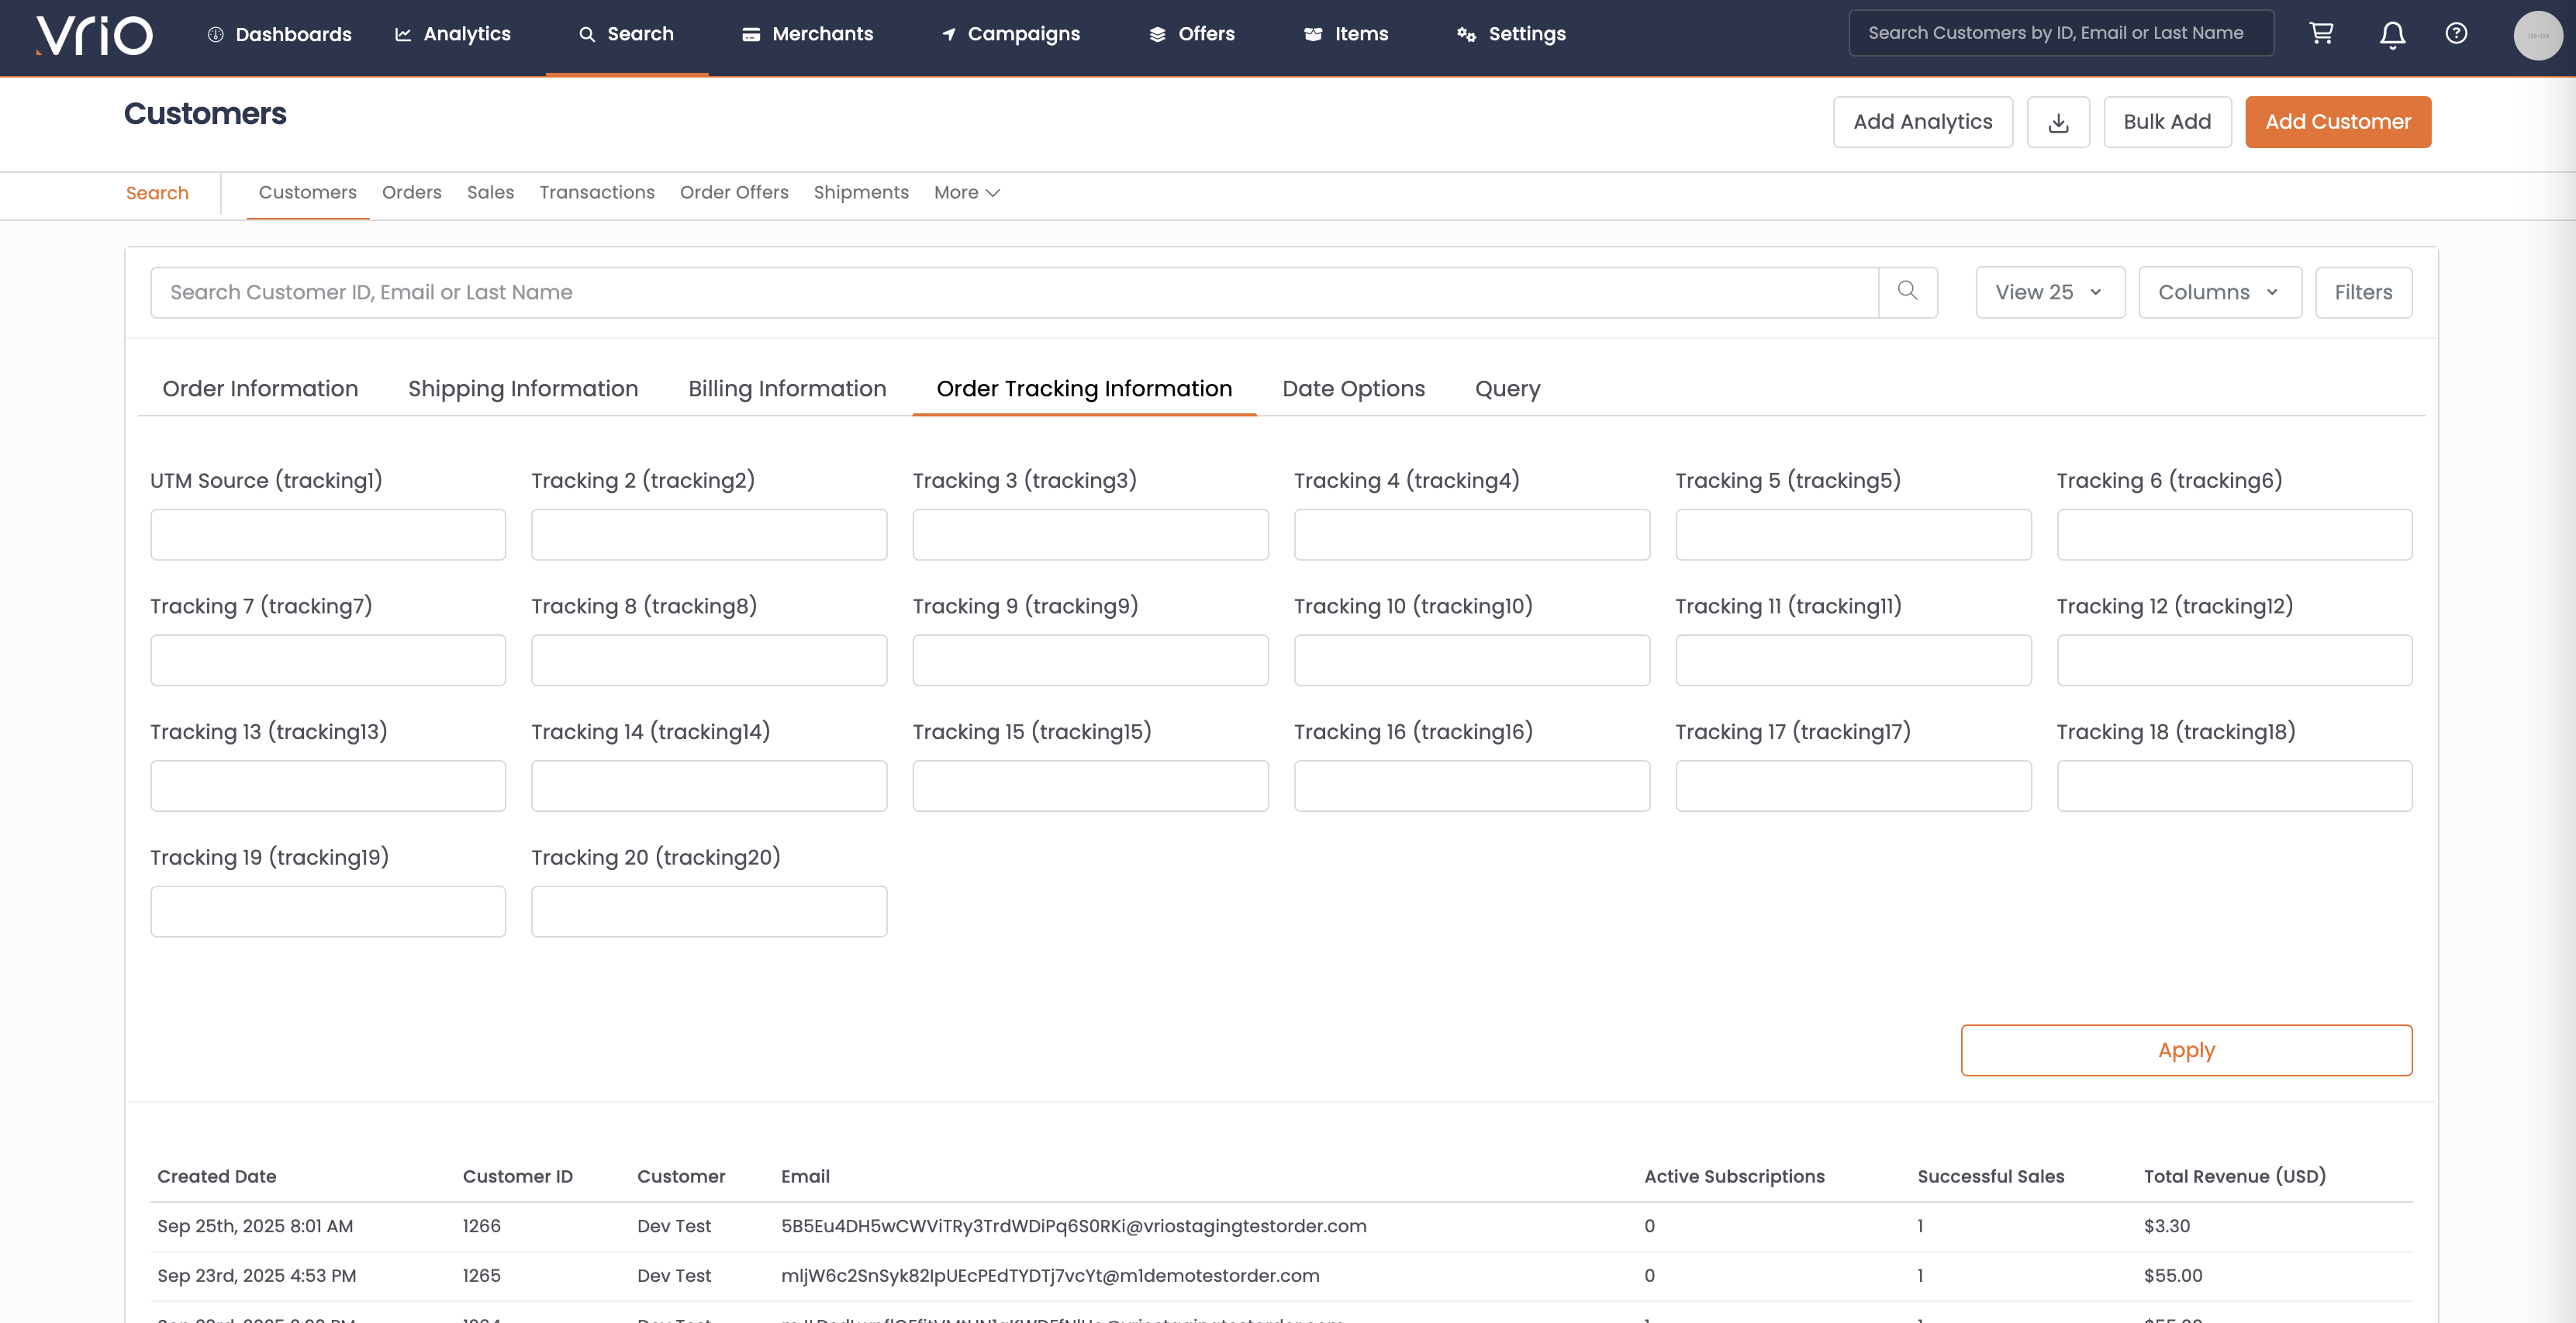The width and height of the screenshot is (2576, 1323).
Task: Open the Columns dropdown
Action: tap(2219, 292)
